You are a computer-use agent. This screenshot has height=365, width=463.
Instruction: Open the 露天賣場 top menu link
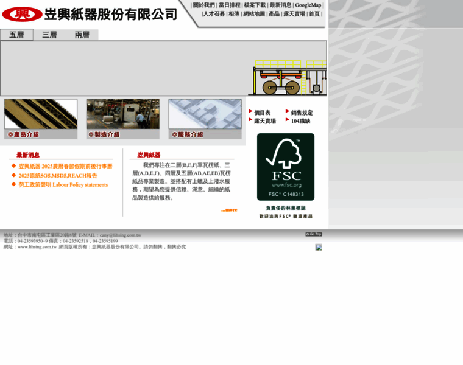click(x=294, y=14)
